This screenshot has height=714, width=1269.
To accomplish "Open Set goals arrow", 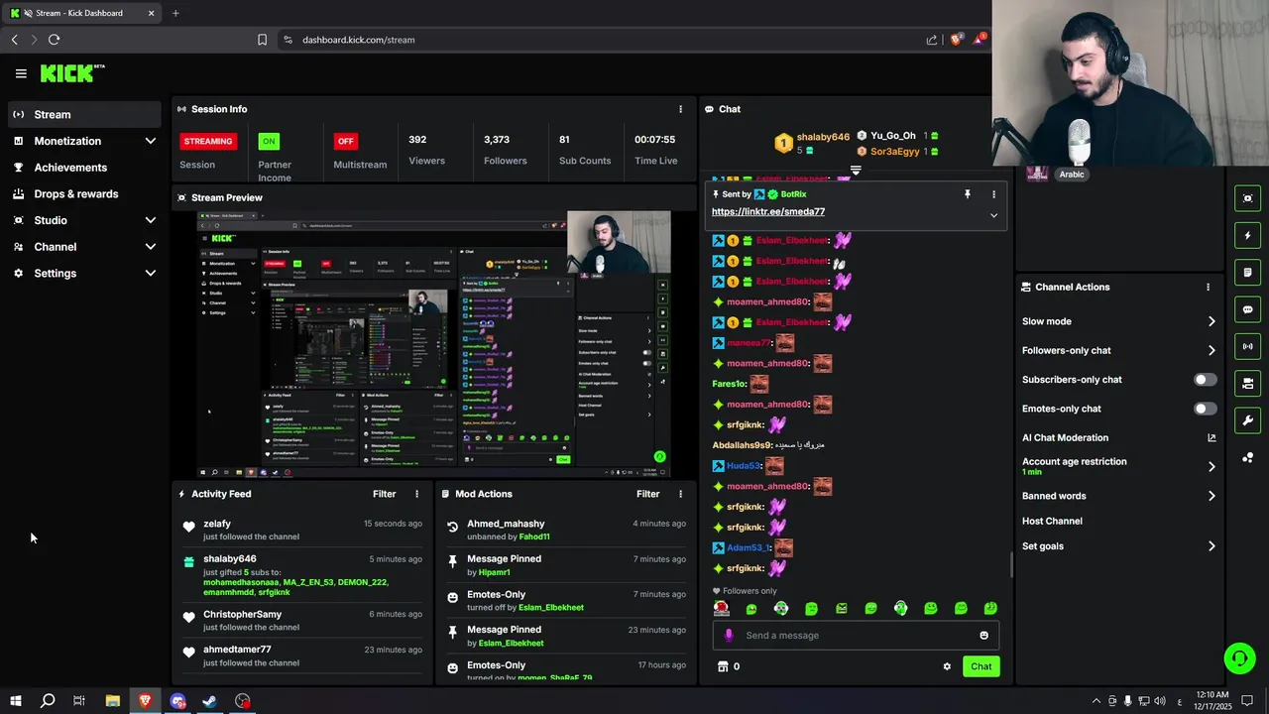I will point(1211,546).
